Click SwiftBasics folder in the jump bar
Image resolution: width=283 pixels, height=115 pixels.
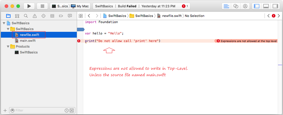(x=141, y=16)
